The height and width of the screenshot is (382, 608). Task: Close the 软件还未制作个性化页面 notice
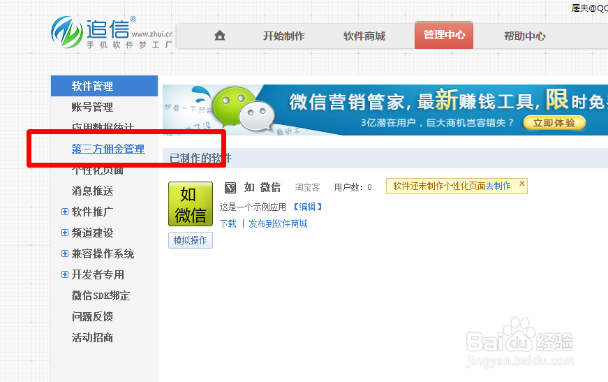click(522, 184)
